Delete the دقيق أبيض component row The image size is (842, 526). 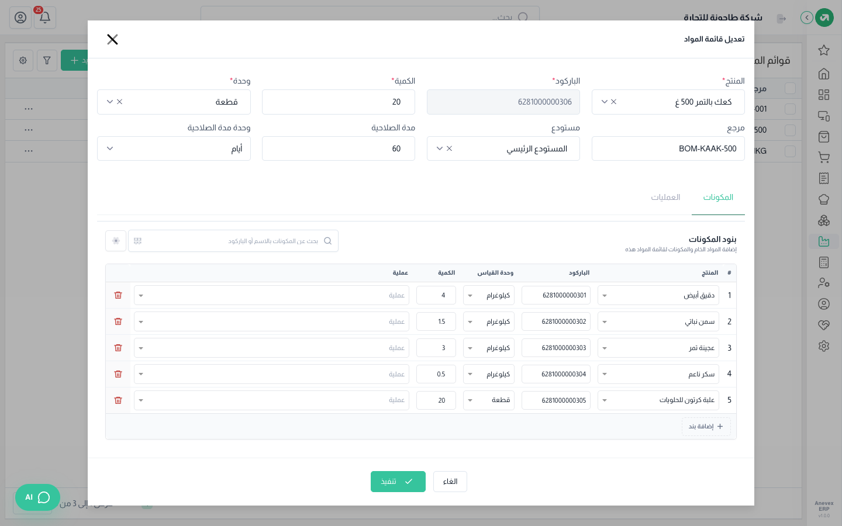pos(118,295)
